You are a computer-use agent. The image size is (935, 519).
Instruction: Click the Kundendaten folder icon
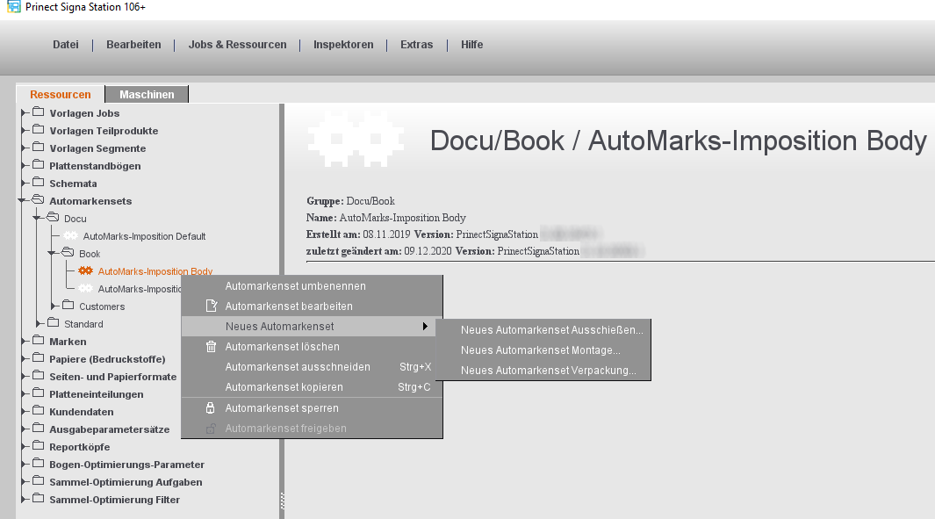point(39,410)
